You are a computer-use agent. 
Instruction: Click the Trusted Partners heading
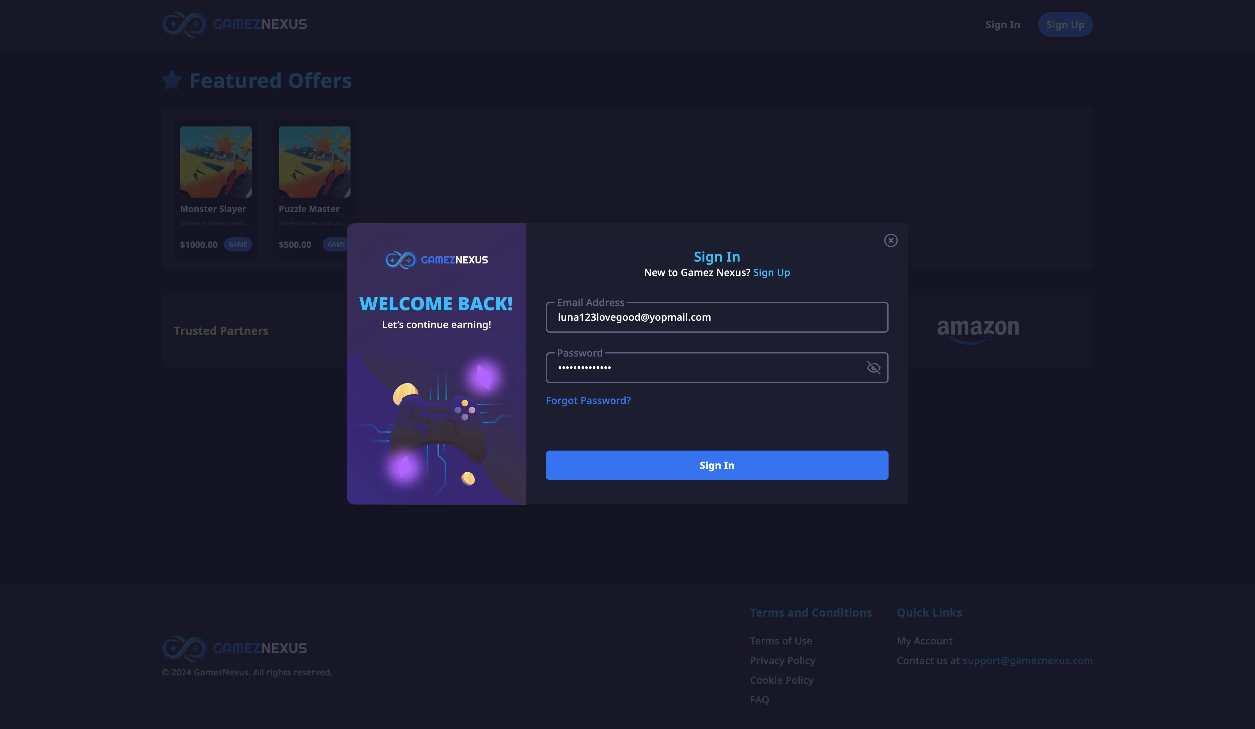[221, 331]
